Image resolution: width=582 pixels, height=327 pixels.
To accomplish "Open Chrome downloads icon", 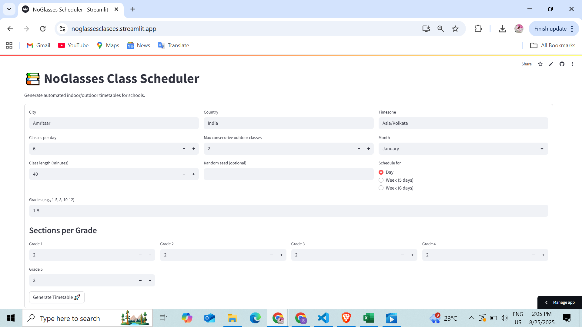I will [502, 29].
